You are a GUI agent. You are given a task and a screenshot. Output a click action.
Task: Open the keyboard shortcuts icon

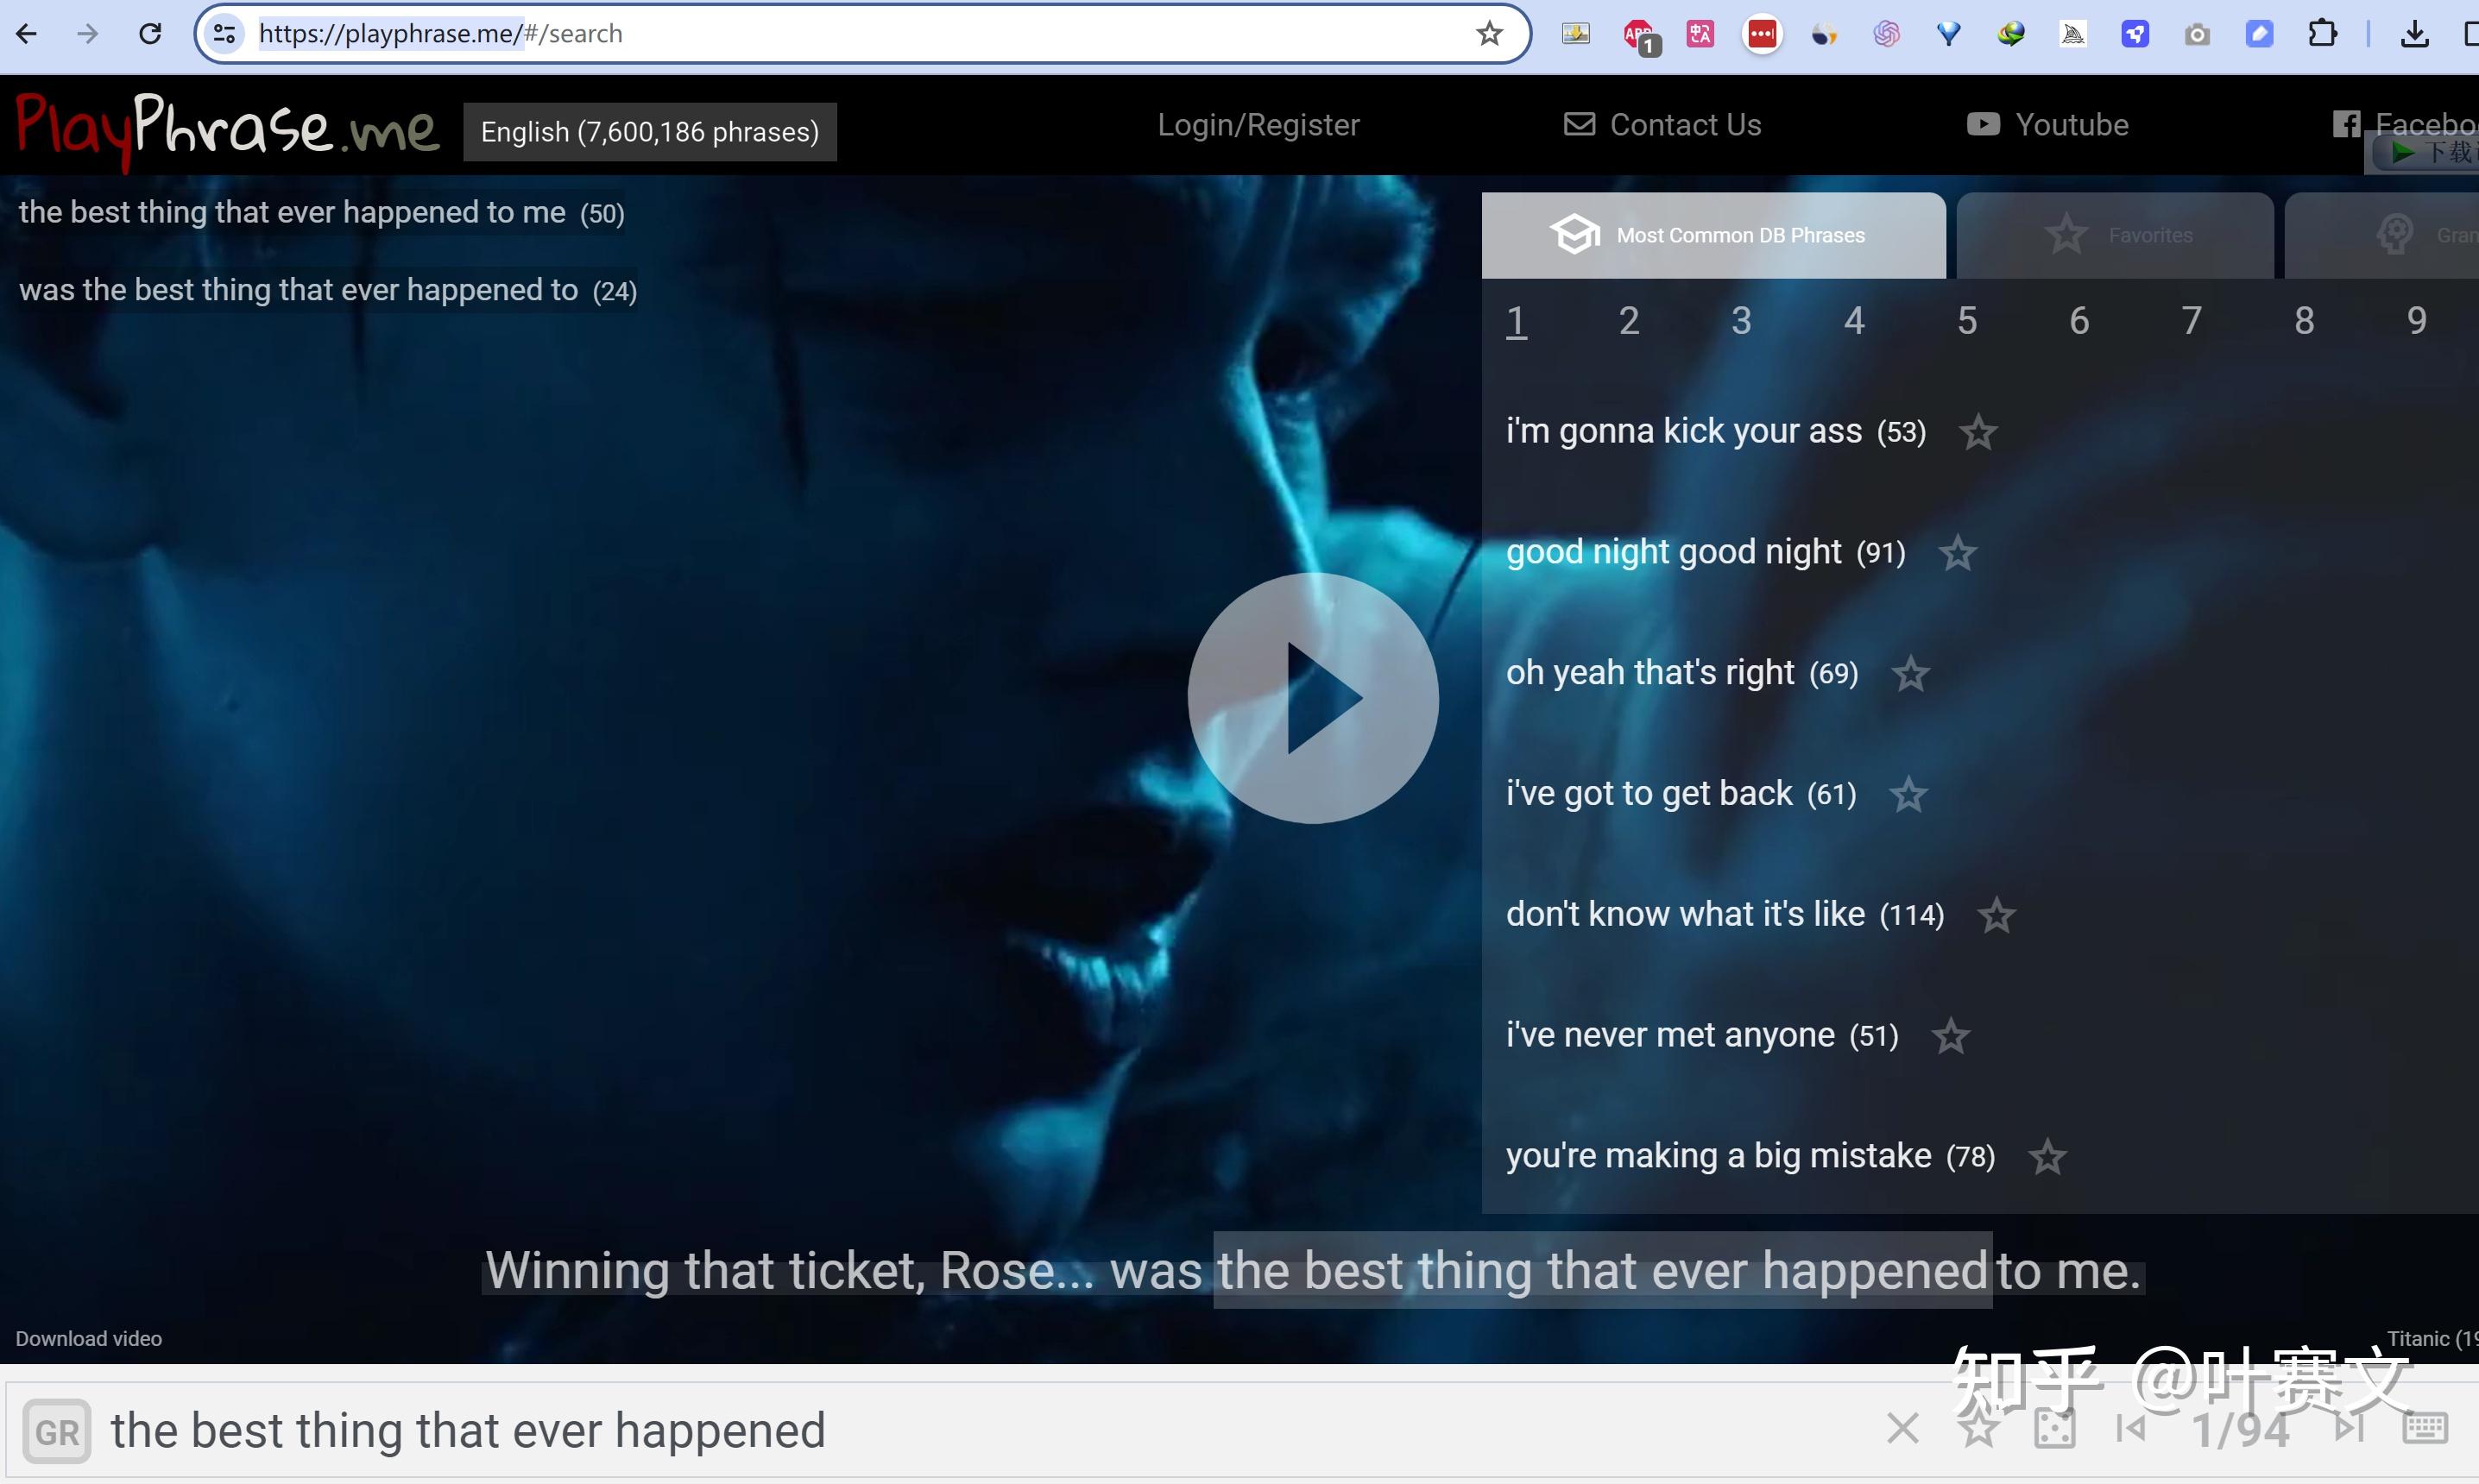click(2425, 1429)
